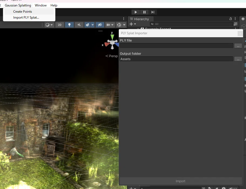Image resolution: width=246 pixels, height=189 pixels.
Task: Step forward one frame
Action: pyautogui.click(x=153, y=12)
